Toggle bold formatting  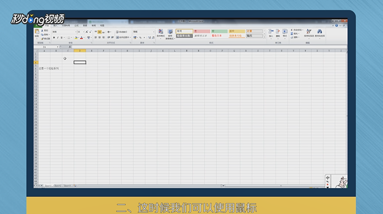(54, 38)
